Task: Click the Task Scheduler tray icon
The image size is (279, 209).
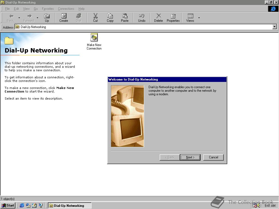Action: (x=255, y=206)
